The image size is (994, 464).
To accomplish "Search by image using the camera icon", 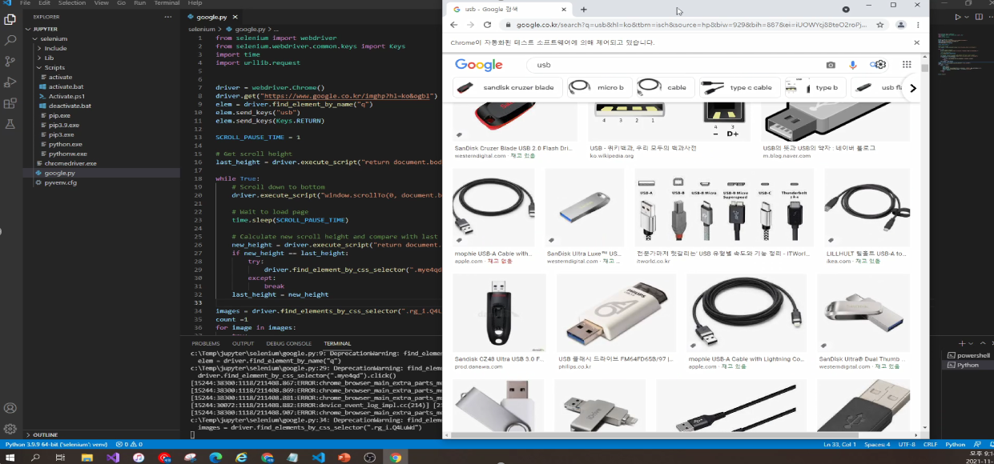I will coord(831,65).
